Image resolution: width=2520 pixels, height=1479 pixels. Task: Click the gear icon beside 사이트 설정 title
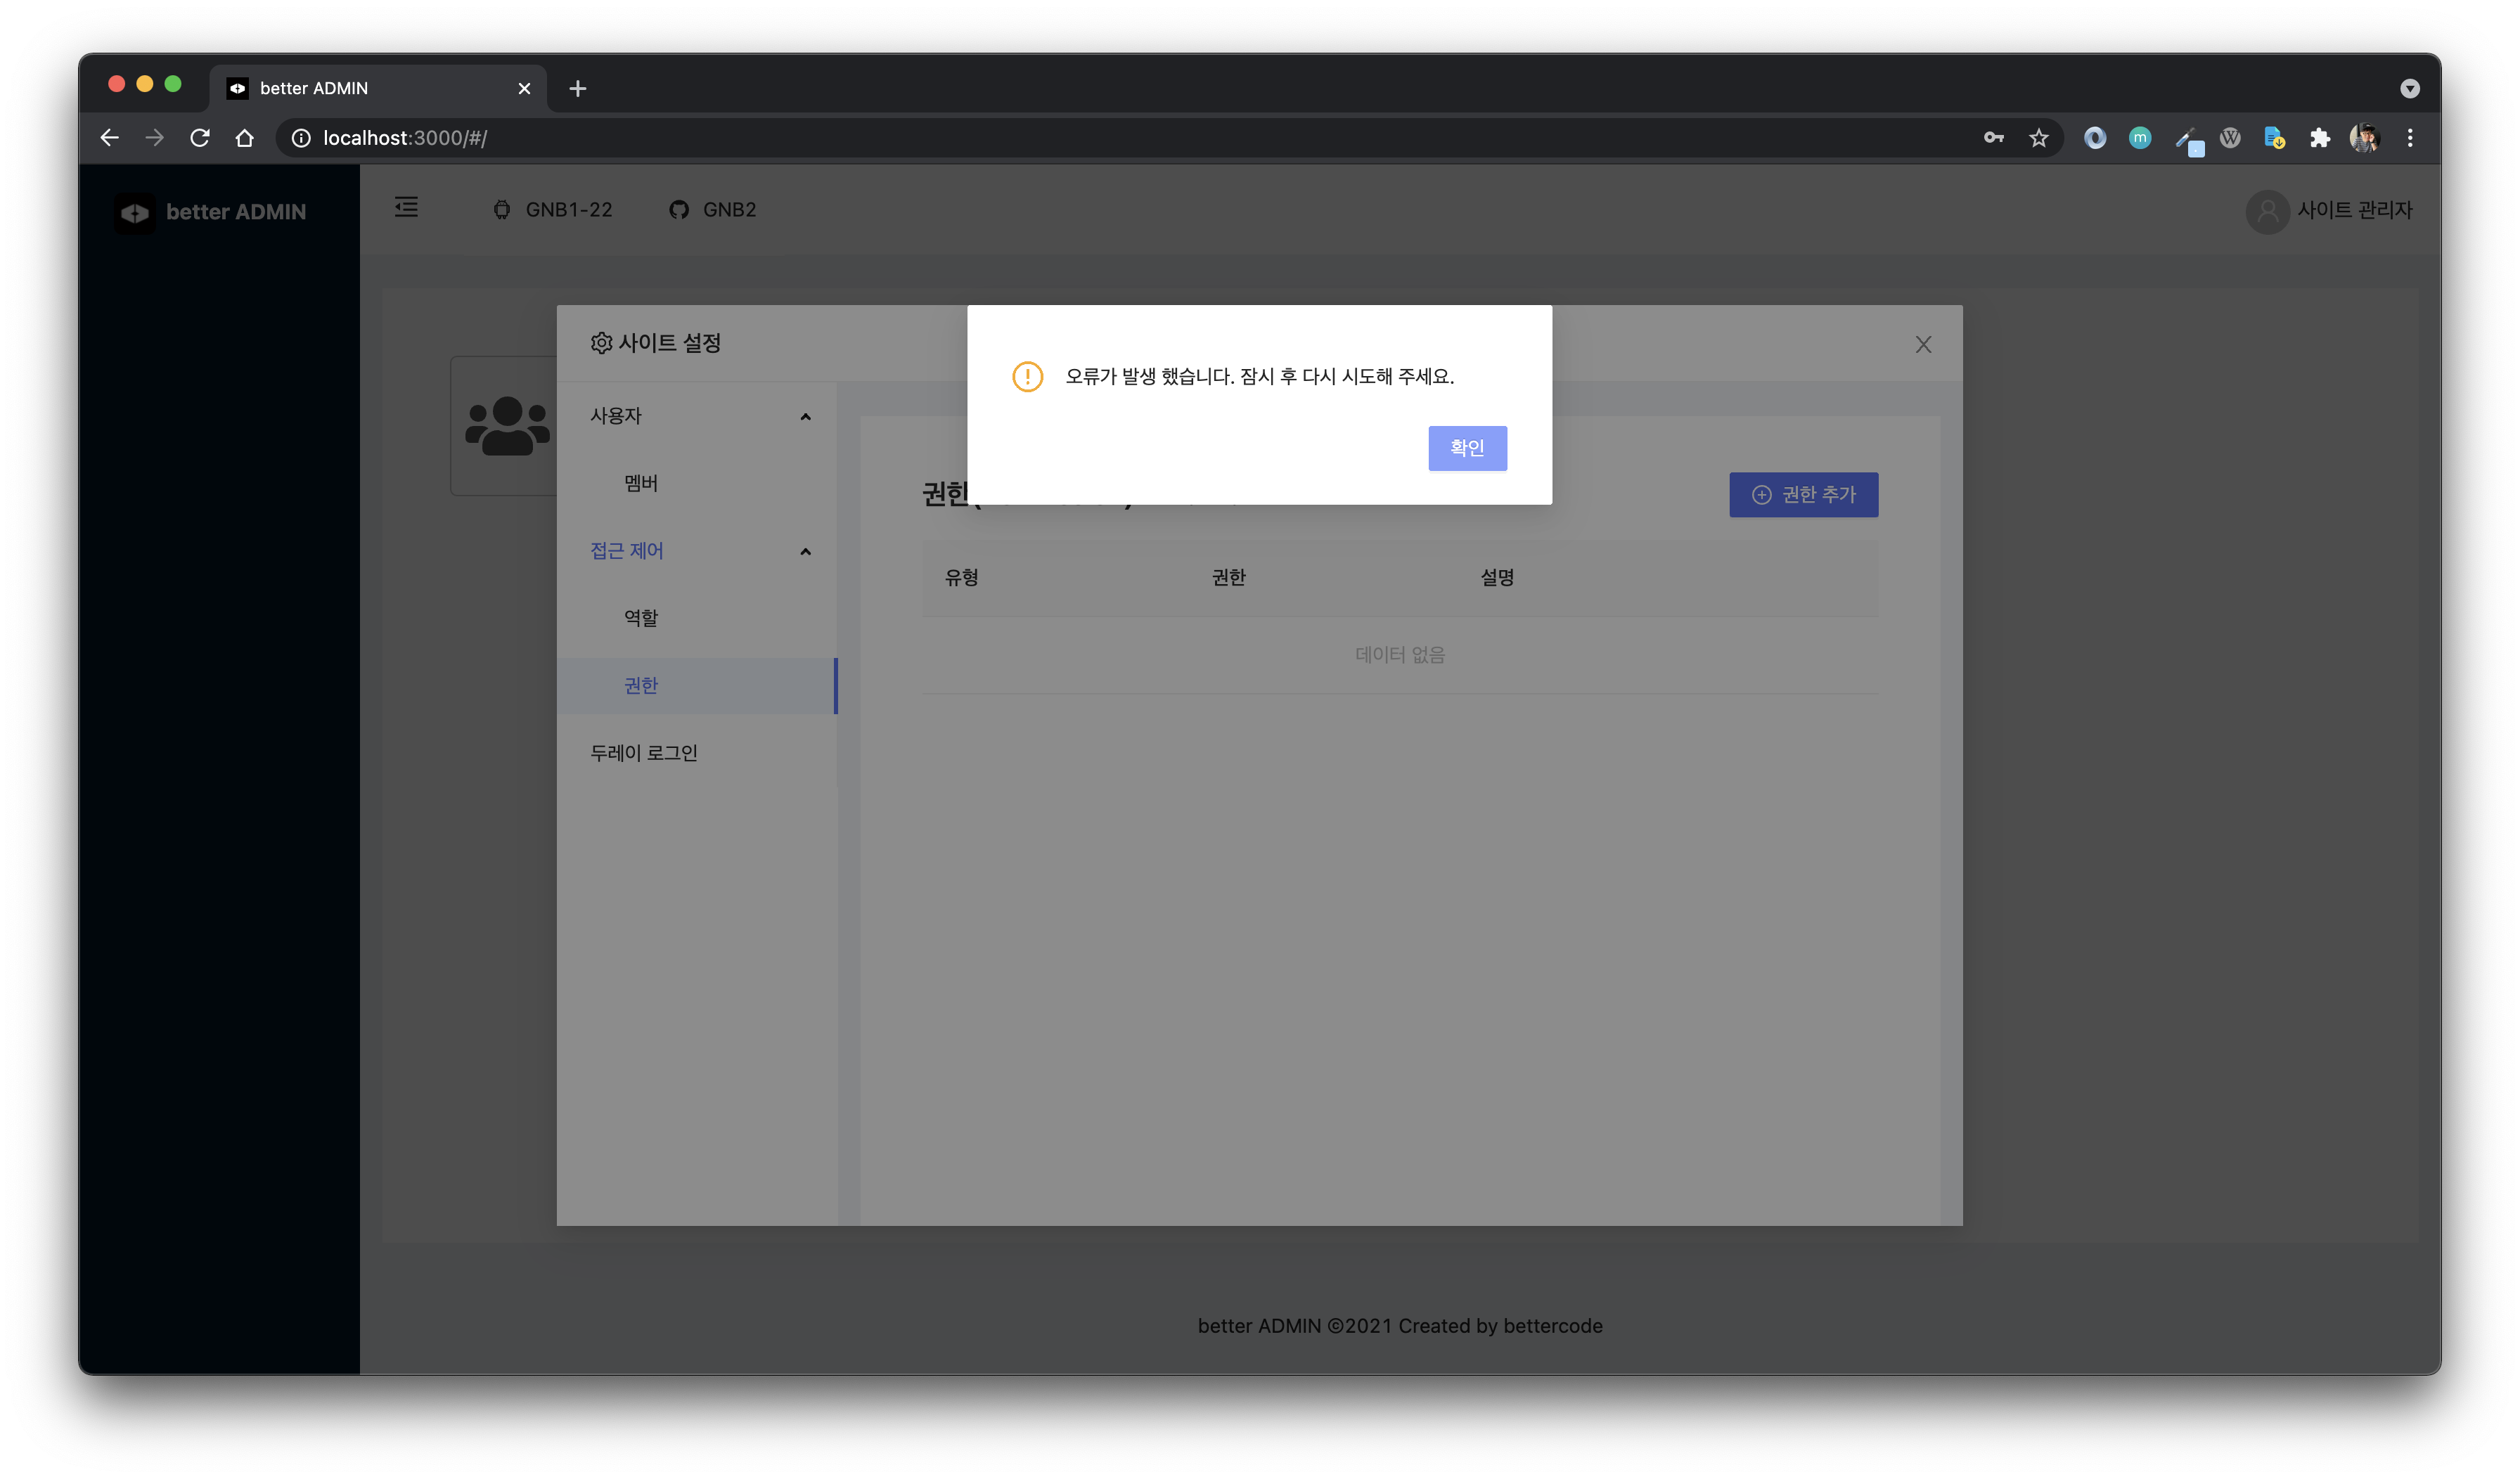[x=601, y=343]
